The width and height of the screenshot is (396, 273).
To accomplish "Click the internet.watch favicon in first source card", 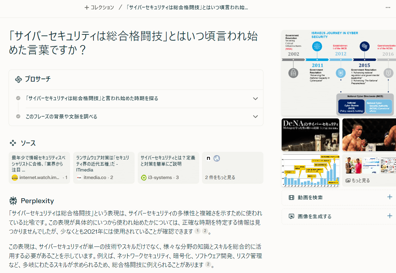I will 15,178.
